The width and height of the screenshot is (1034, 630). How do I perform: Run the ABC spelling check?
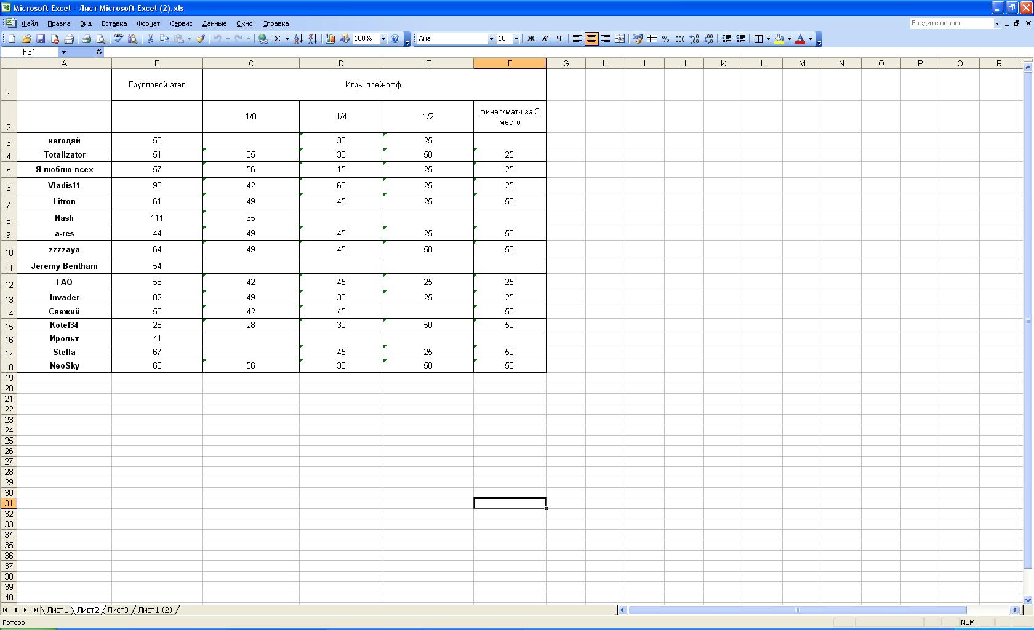[118, 39]
